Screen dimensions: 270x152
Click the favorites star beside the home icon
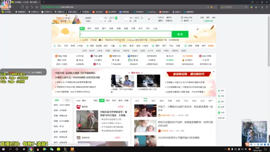pos(37,7)
